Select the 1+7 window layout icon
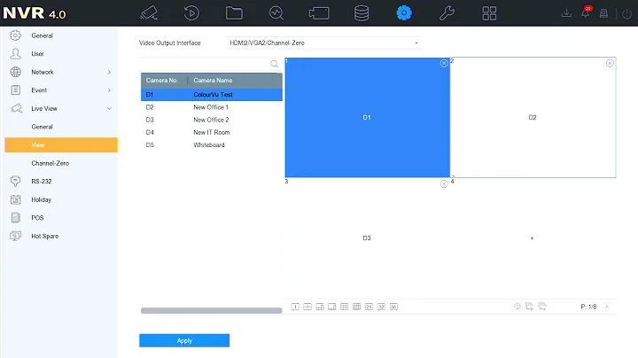Viewport: 638px width, 358px height. click(332, 307)
